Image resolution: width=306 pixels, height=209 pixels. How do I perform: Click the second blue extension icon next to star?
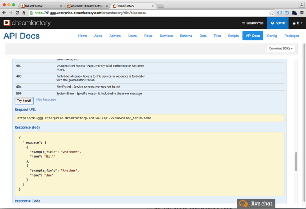(x=287, y=13)
